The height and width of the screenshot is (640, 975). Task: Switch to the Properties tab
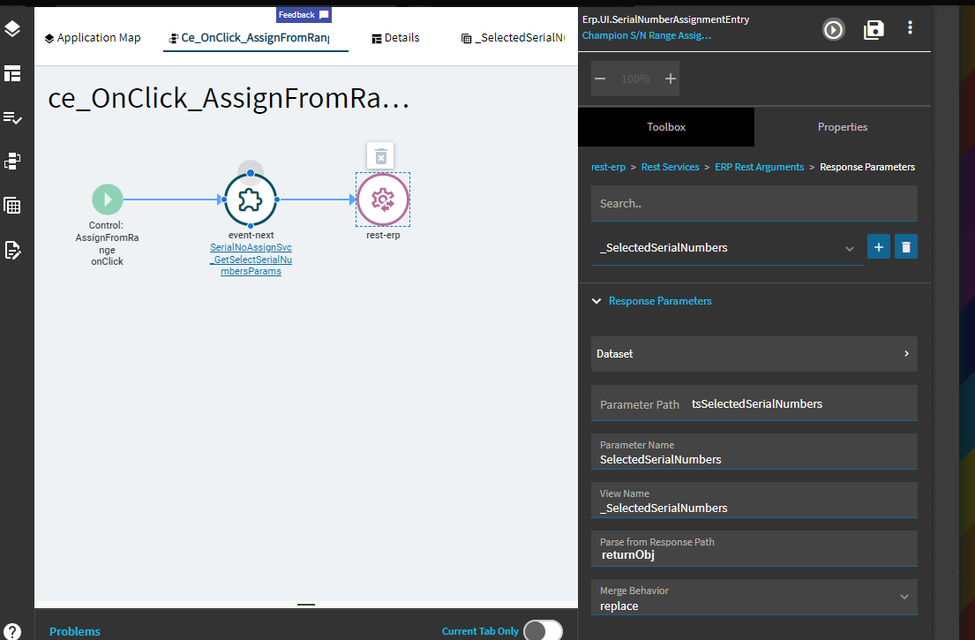pos(843,127)
